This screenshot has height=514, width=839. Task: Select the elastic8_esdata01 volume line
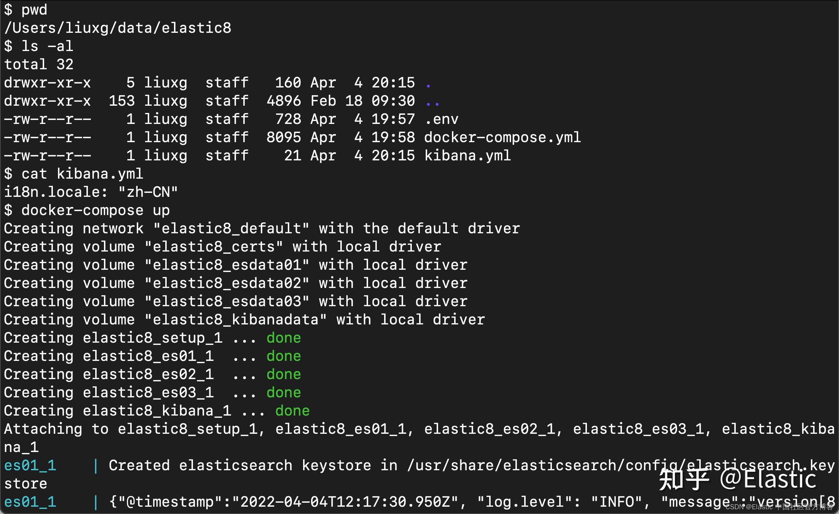click(x=235, y=265)
